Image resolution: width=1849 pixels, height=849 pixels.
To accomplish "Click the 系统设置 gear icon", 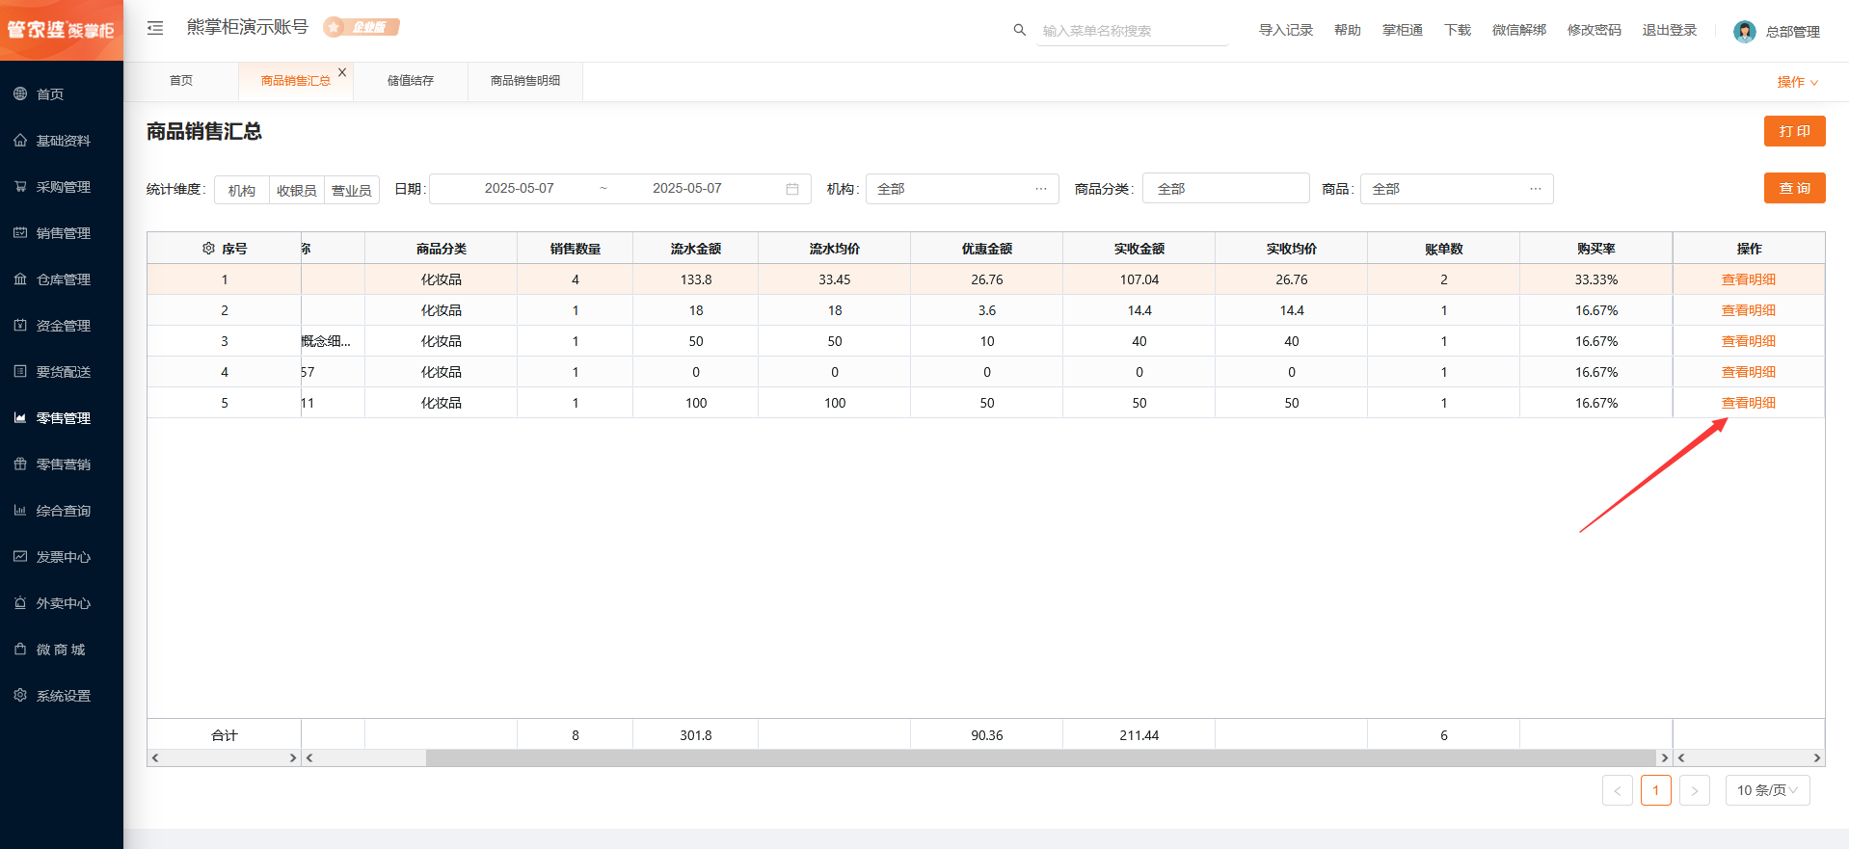I will pos(20,695).
